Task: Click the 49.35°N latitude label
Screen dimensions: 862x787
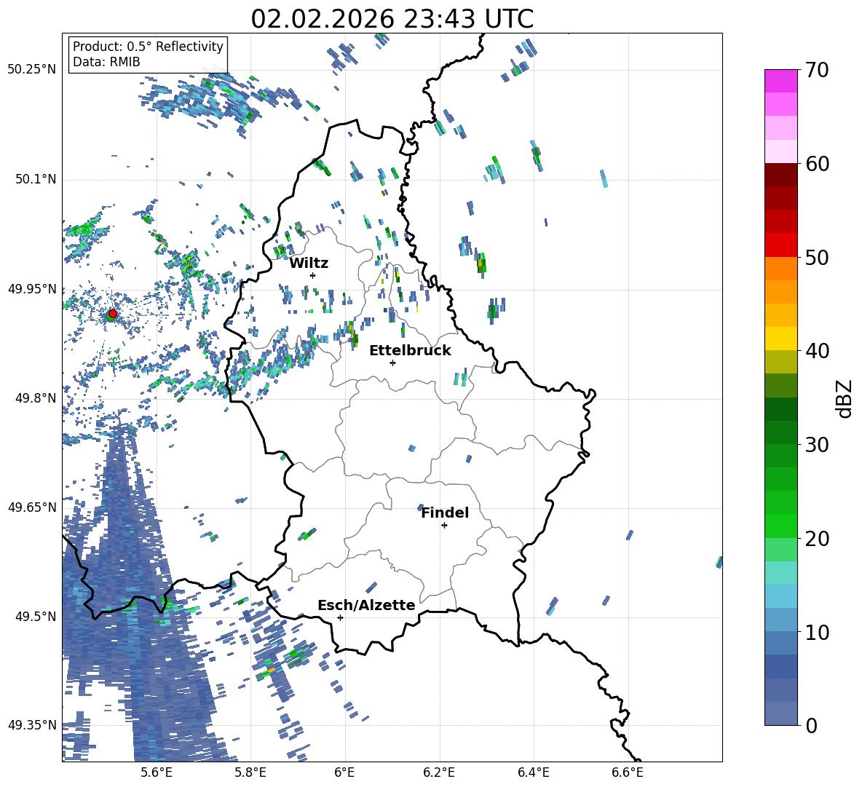Action: (x=32, y=725)
